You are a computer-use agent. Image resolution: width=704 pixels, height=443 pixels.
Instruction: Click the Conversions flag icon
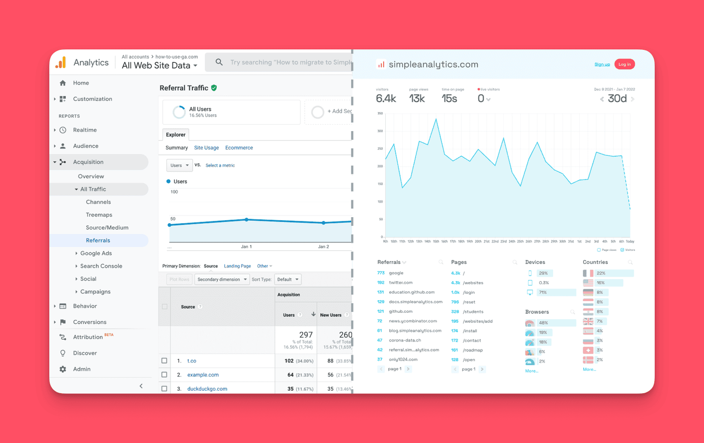tap(63, 322)
